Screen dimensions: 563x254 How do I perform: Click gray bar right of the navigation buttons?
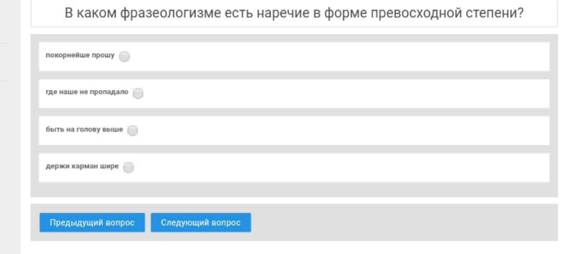401,223
